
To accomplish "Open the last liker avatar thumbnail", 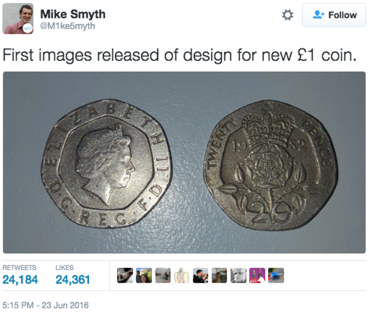I will click(276, 275).
